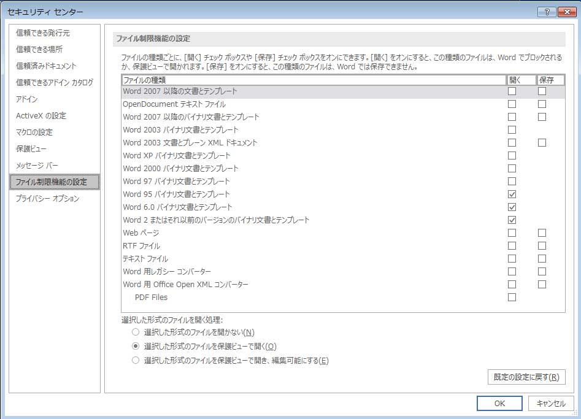Viewport: 581px width, 419px height.
Task: Confirm settings with OK button
Action: [499, 403]
